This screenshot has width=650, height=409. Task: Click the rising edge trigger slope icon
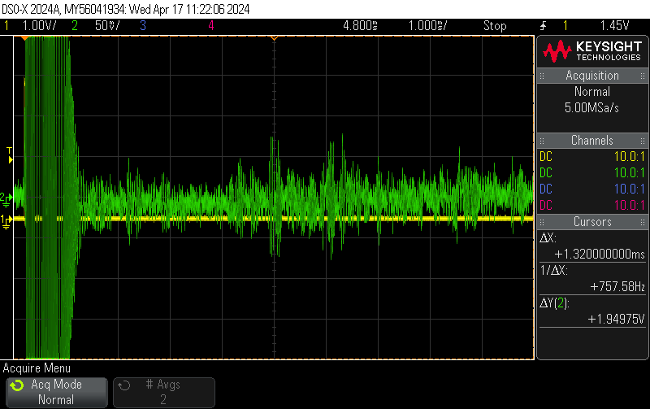pos(543,25)
